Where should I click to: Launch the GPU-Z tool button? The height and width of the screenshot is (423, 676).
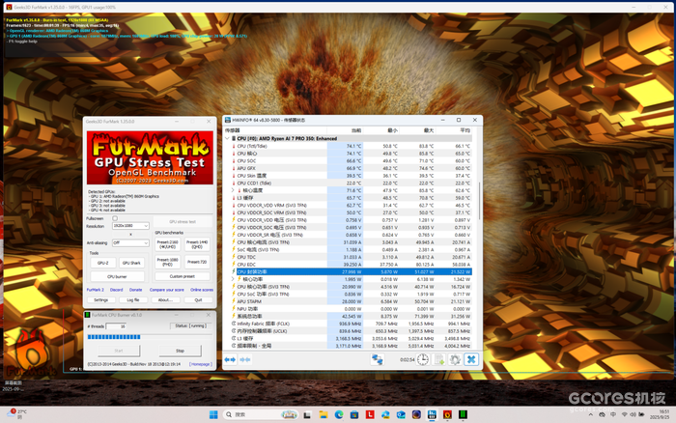[x=102, y=263]
